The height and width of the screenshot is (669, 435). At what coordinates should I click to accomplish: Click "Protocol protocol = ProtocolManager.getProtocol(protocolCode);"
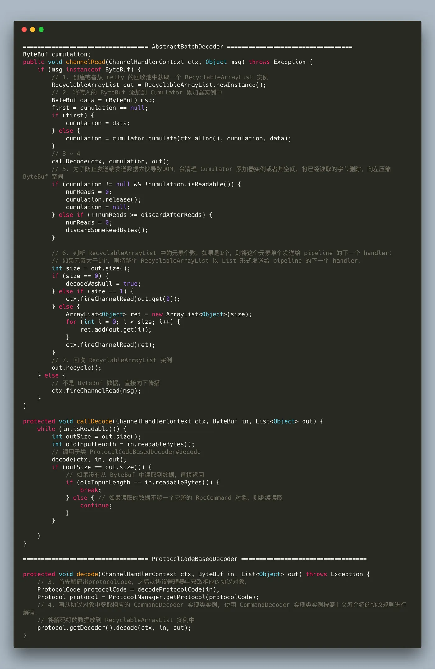[148, 597]
